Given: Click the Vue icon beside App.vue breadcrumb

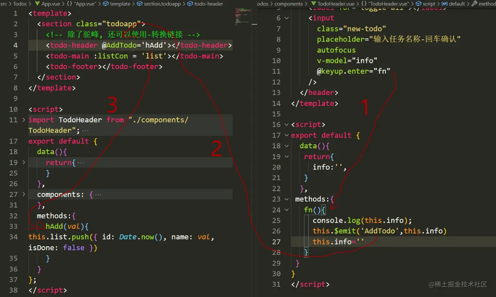Looking at the screenshot, I should (37, 4).
